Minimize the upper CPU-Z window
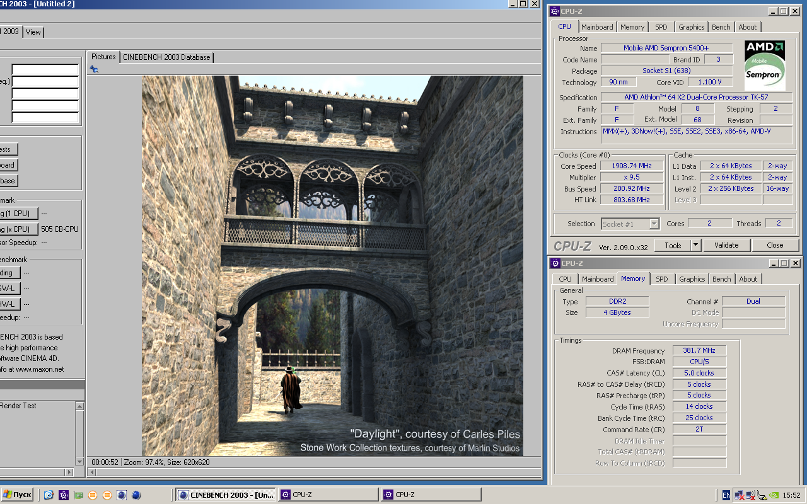 772,11
